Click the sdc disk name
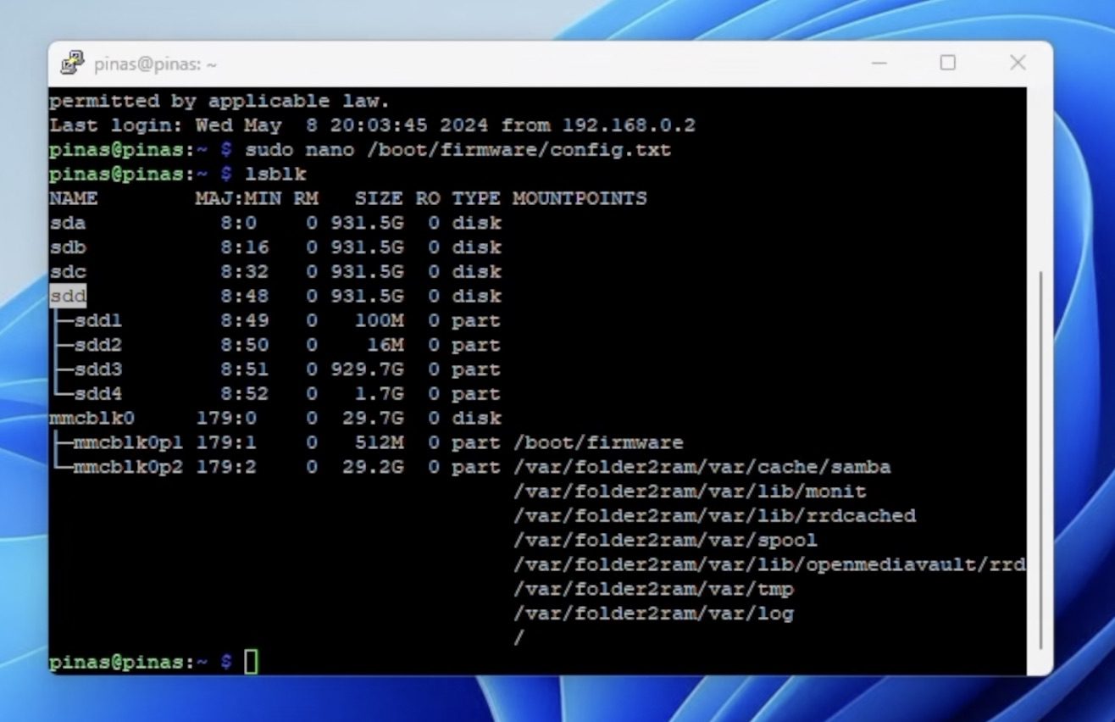The image size is (1115, 722). point(68,272)
